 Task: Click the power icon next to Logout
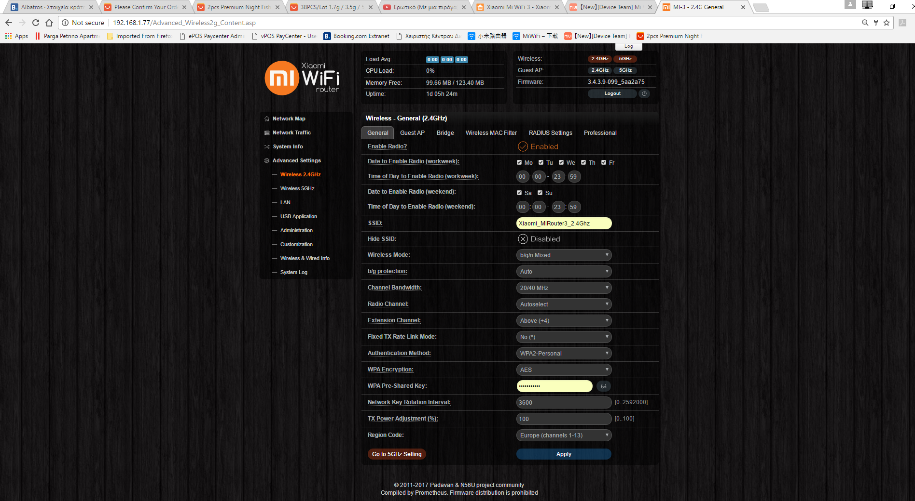pos(644,93)
